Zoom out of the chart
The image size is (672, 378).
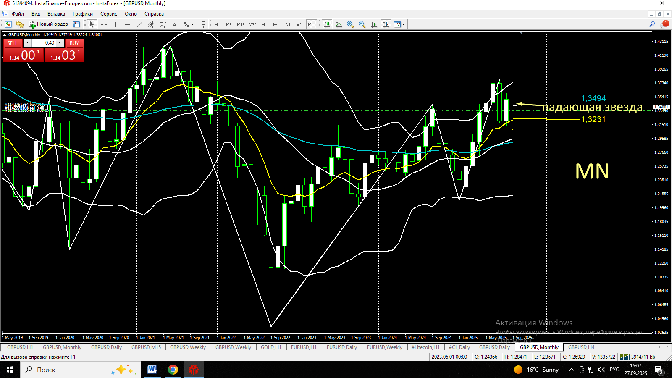[362, 24]
